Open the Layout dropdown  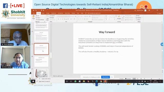click(53, 16)
